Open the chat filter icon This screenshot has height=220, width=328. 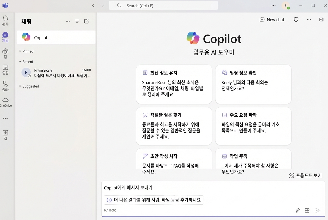[77, 21]
